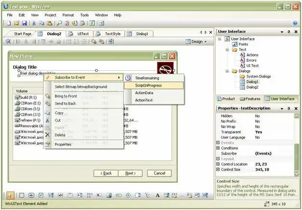The image size is (302, 210).
Task: Choose Properties in the context menu
Action: coord(84,144)
